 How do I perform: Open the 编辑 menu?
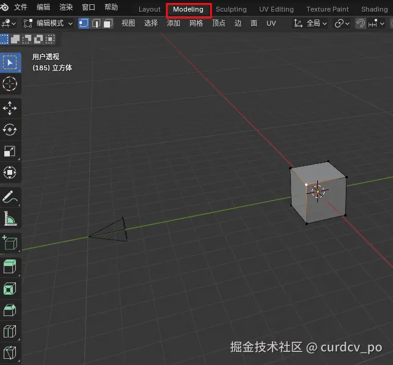click(43, 7)
